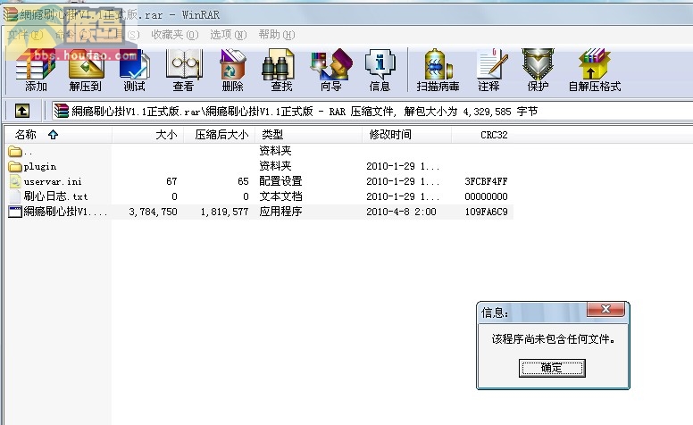Image resolution: width=693 pixels, height=425 pixels.
Task: Select the uservar.ini file icon
Action: pos(15,181)
